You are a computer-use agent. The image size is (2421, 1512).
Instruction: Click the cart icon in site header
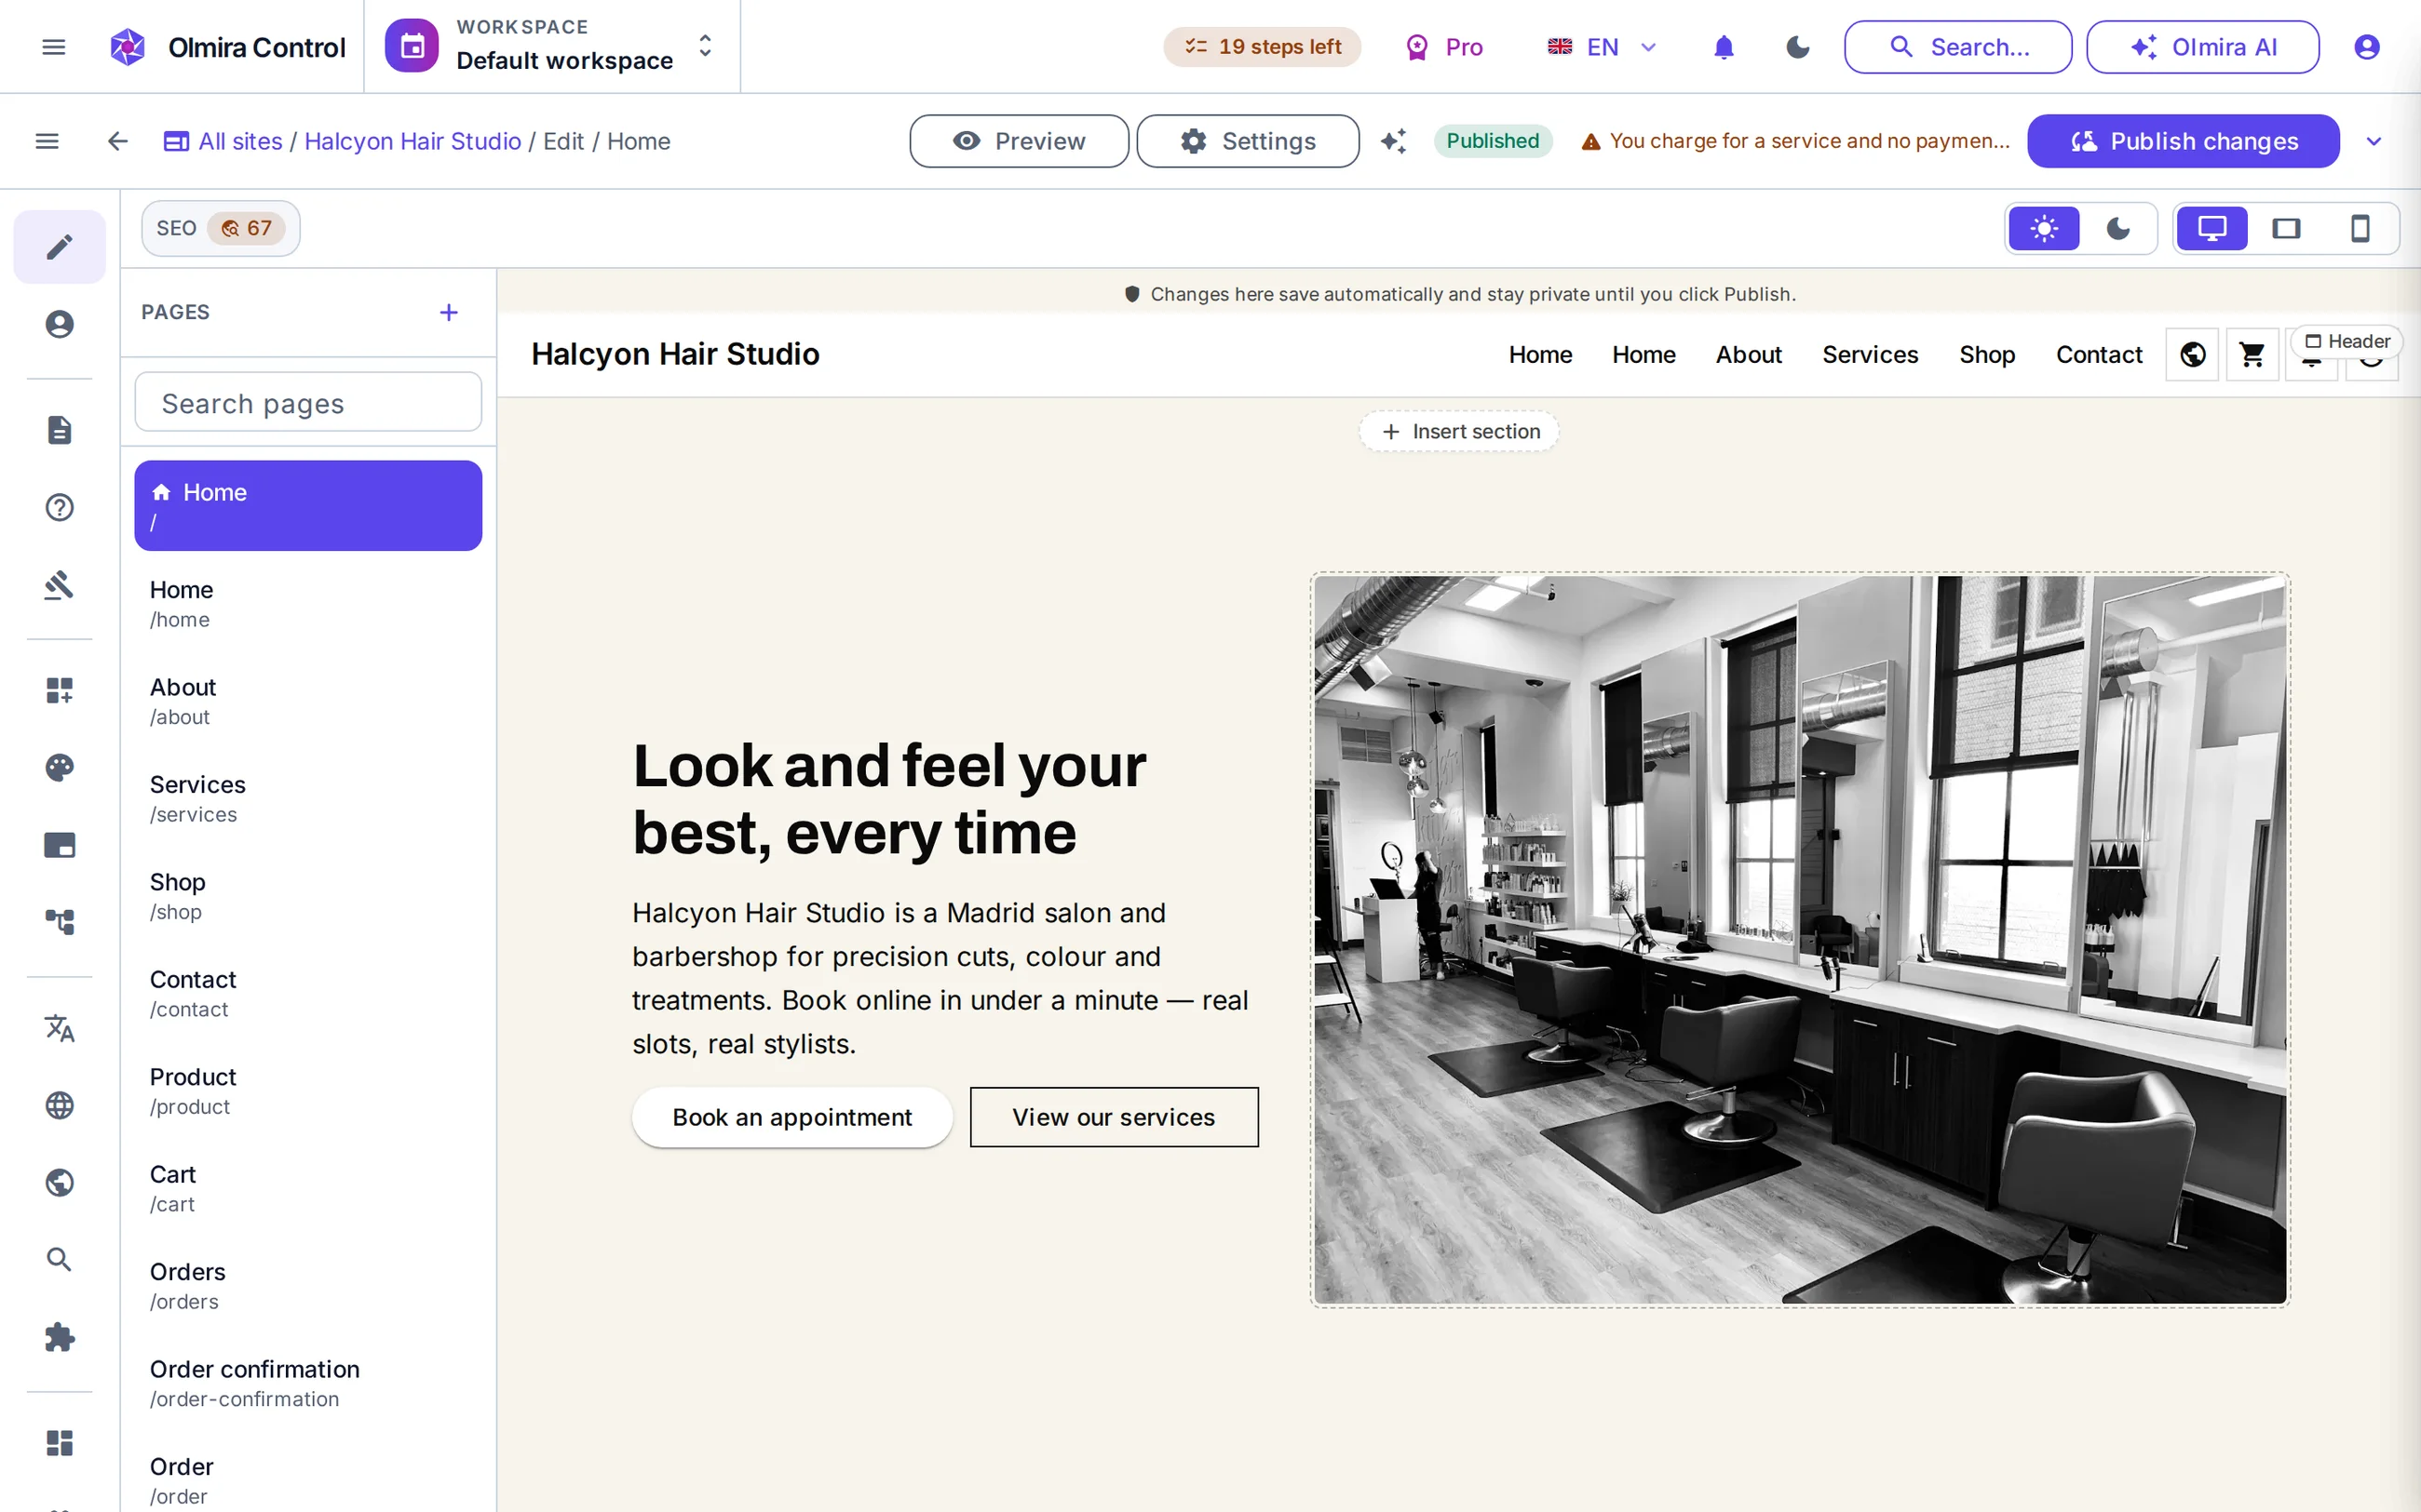coord(2251,355)
